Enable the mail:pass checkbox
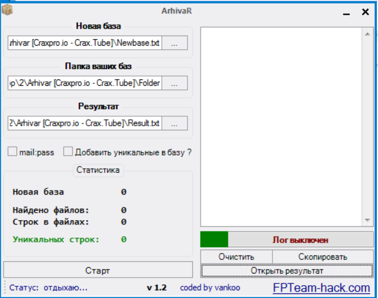Screen dimensions: 378x298 tap(12, 152)
